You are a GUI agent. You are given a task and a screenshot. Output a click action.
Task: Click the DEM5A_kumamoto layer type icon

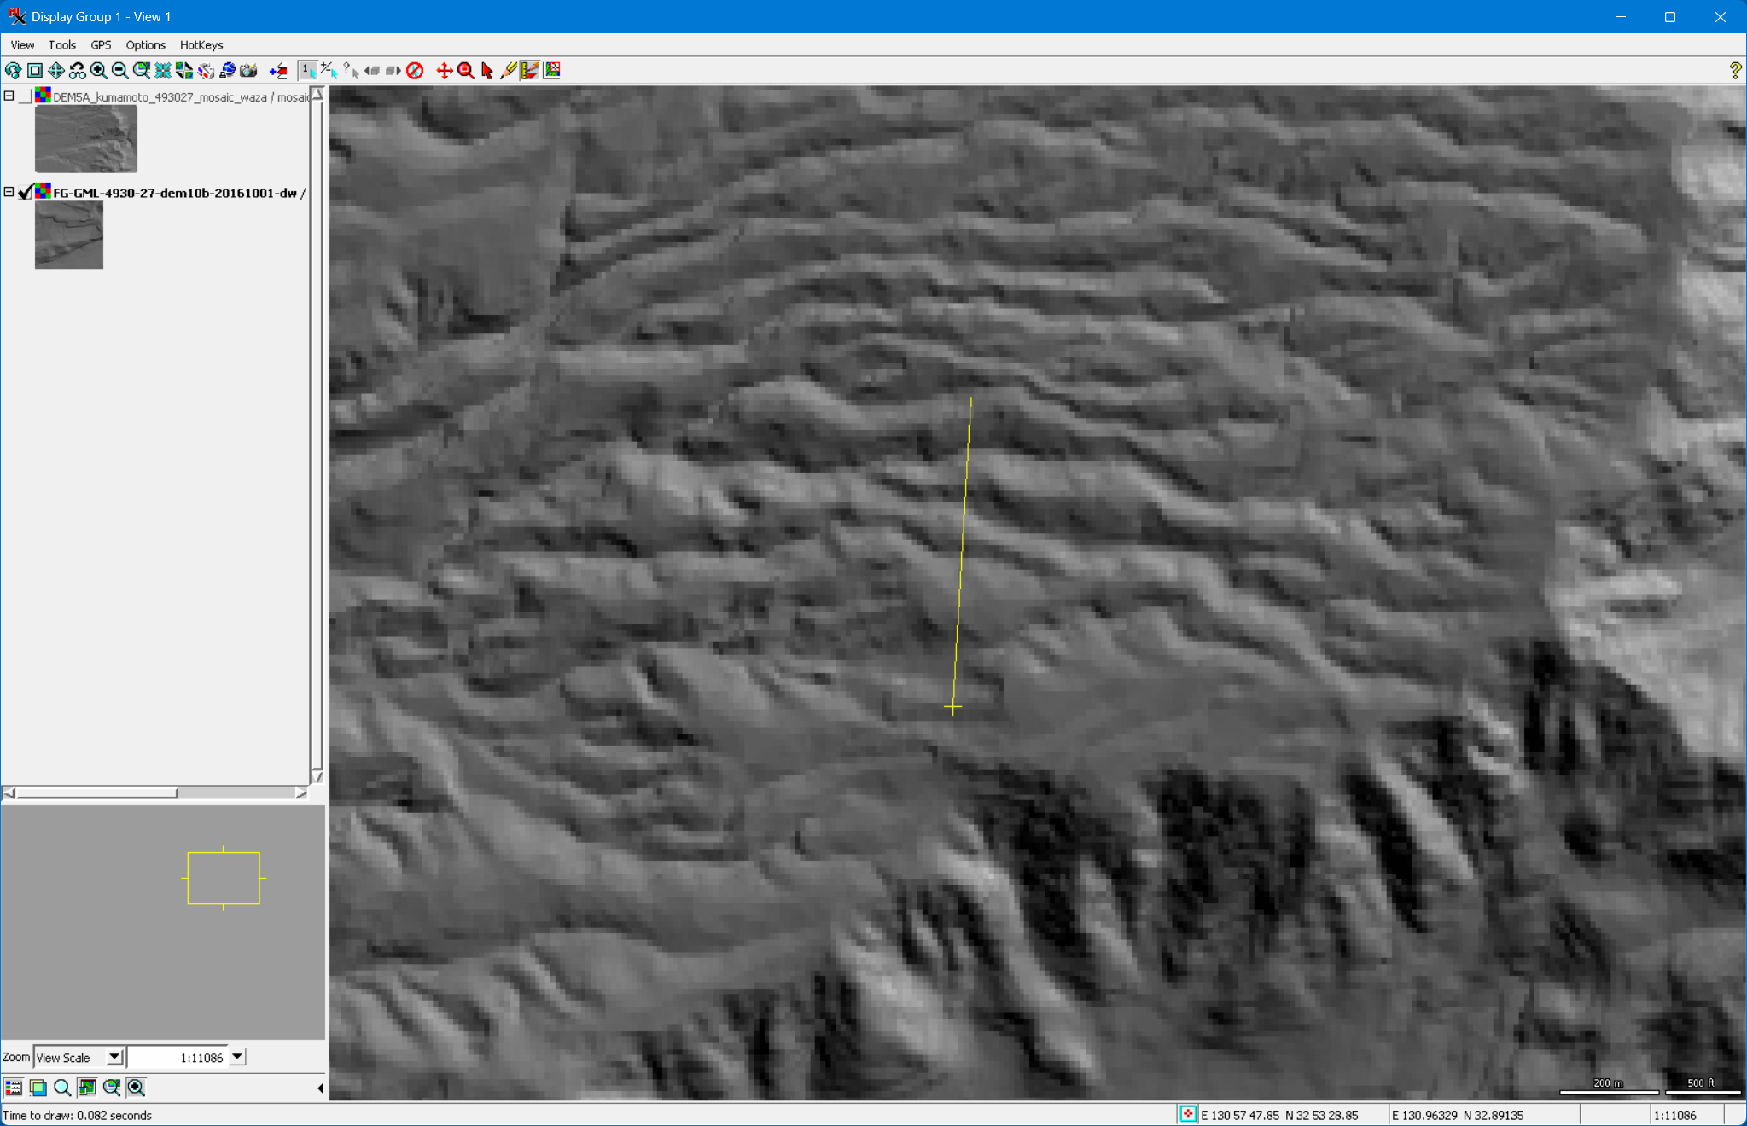[43, 96]
